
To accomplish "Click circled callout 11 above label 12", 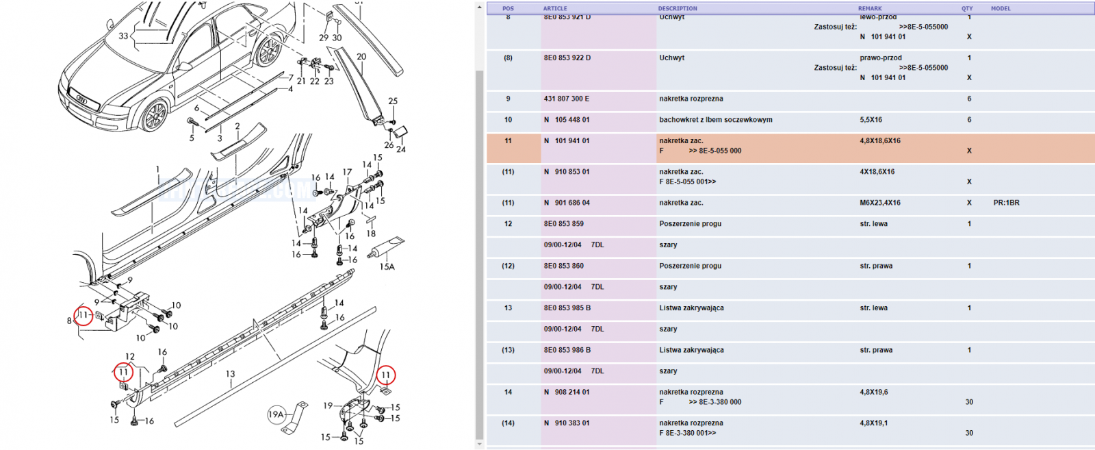I will (x=123, y=372).
